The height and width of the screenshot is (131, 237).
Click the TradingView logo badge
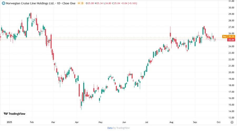click(15, 114)
